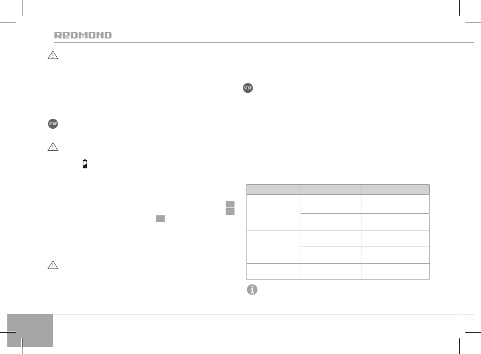Click the lowest warning triangle in the left column

coord(53,265)
